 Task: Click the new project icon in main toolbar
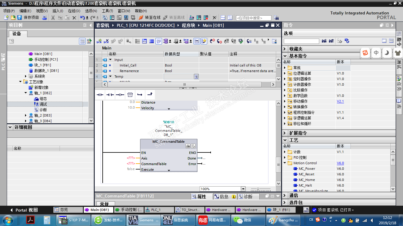(6, 18)
